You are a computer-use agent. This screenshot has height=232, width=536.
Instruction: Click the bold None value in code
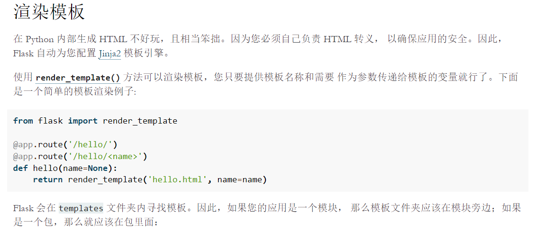pos(98,168)
